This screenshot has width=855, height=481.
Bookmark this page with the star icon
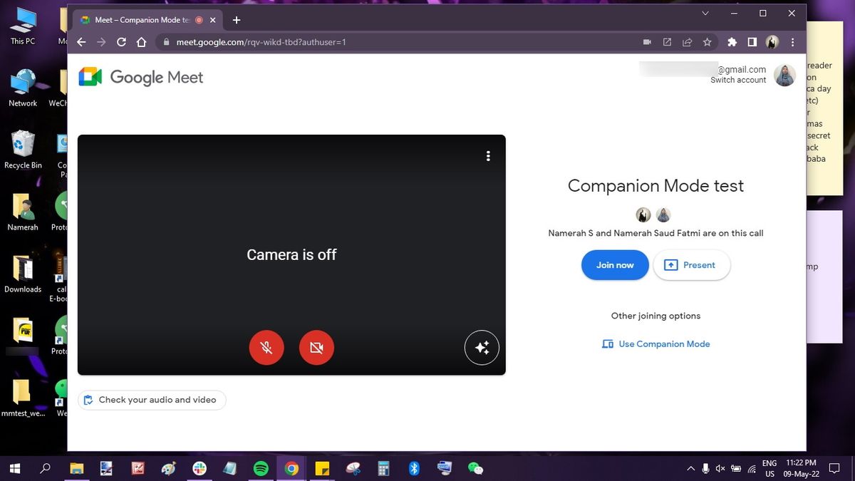point(707,42)
